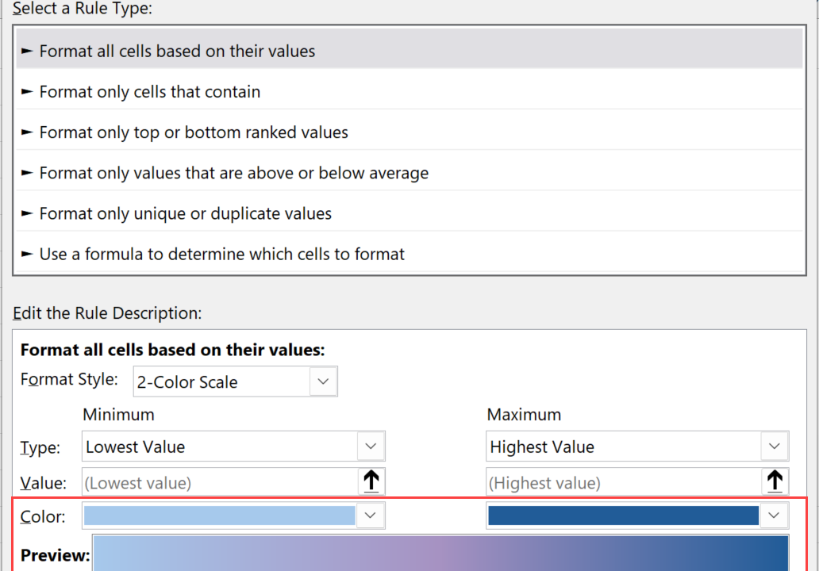Image resolution: width=819 pixels, height=571 pixels.
Task: Choose 'Use a formula to determine which cells to format'
Action: point(222,254)
